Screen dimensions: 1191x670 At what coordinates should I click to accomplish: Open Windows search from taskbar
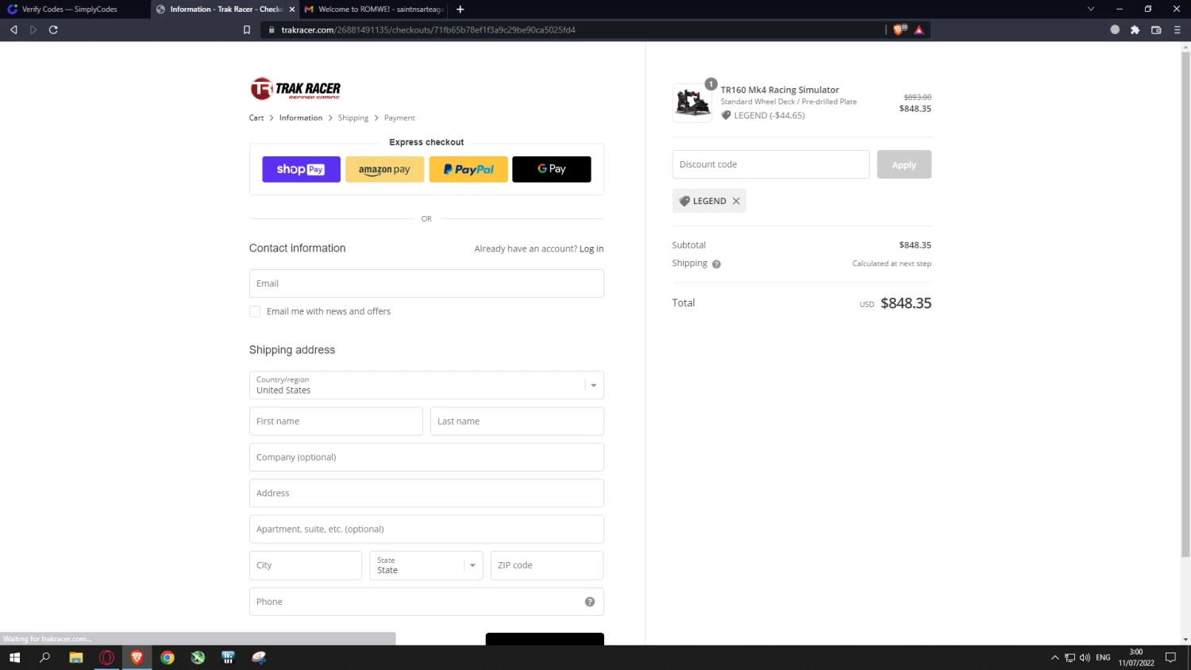pyautogui.click(x=45, y=657)
